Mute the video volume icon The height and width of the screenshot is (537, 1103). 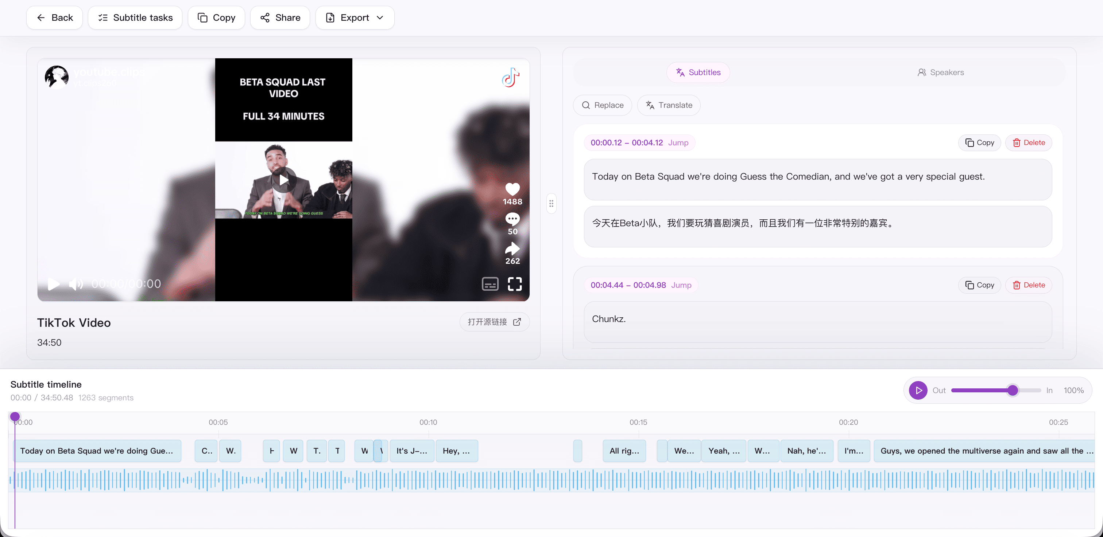pyautogui.click(x=76, y=284)
